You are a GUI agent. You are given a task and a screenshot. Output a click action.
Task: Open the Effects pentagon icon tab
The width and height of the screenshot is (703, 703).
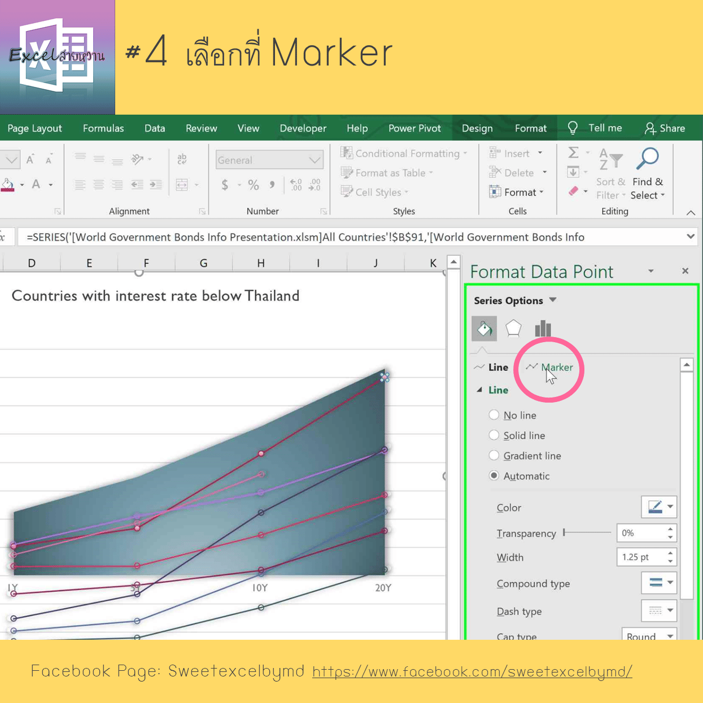513,328
